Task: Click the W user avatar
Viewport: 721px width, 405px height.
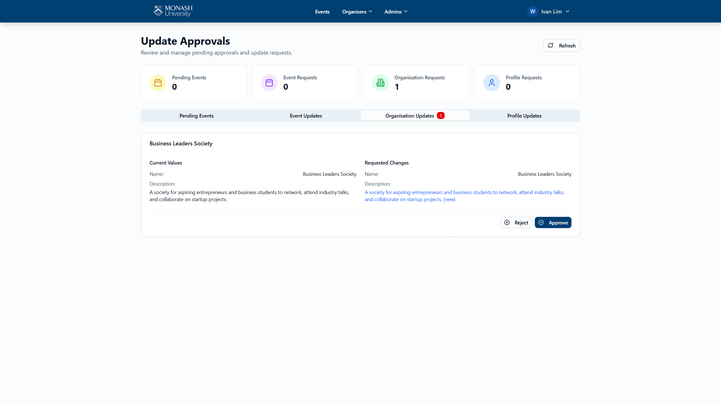Action: click(x=533, y=12)
